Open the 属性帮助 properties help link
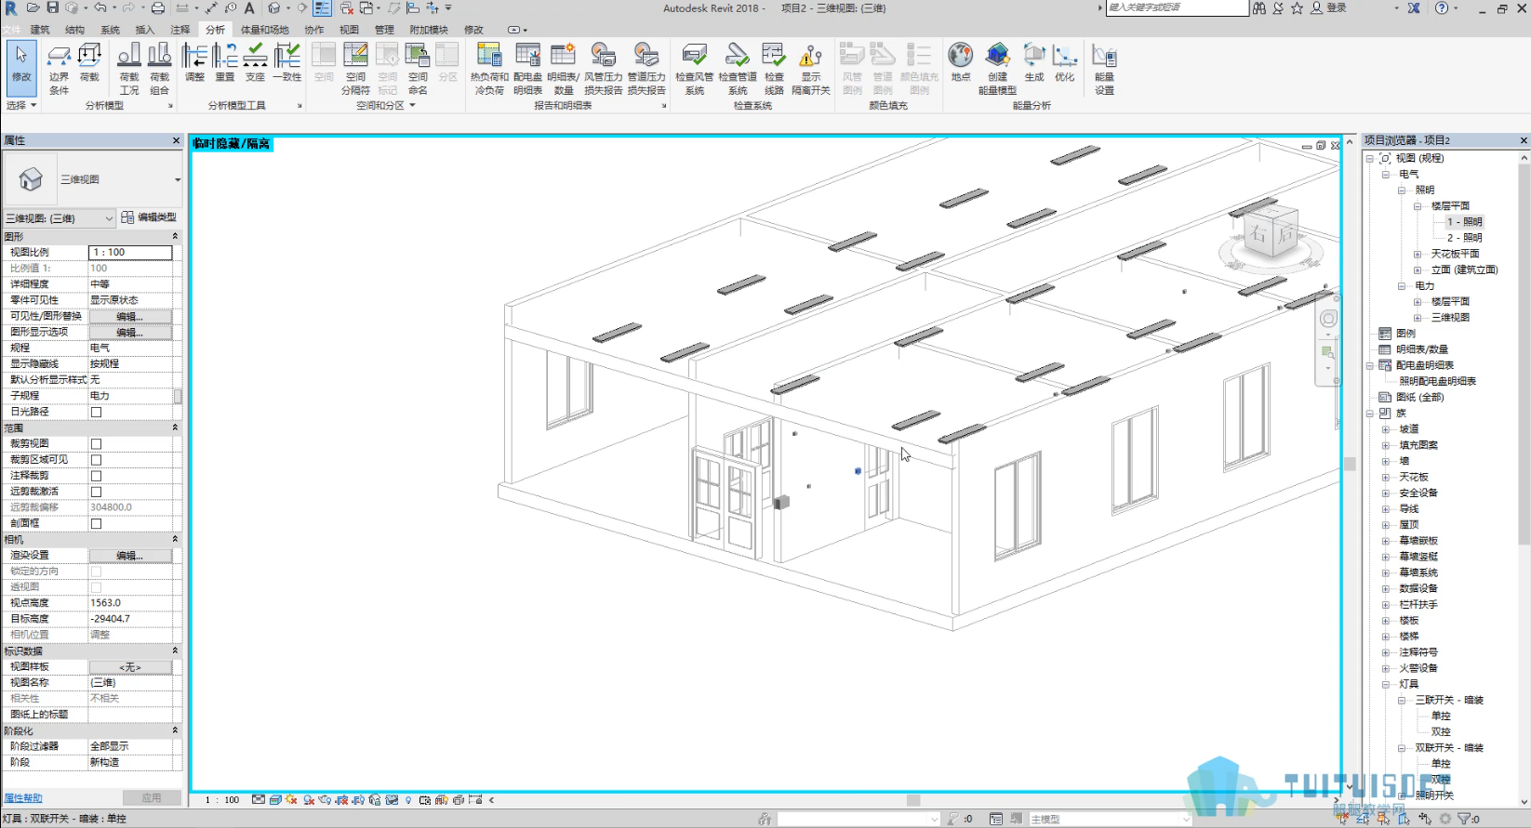The width and height of the screenshot is (1531, 828). 23,798
